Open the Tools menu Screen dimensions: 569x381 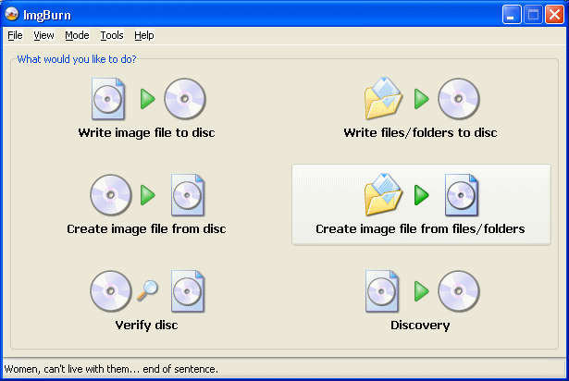[112, 35]
